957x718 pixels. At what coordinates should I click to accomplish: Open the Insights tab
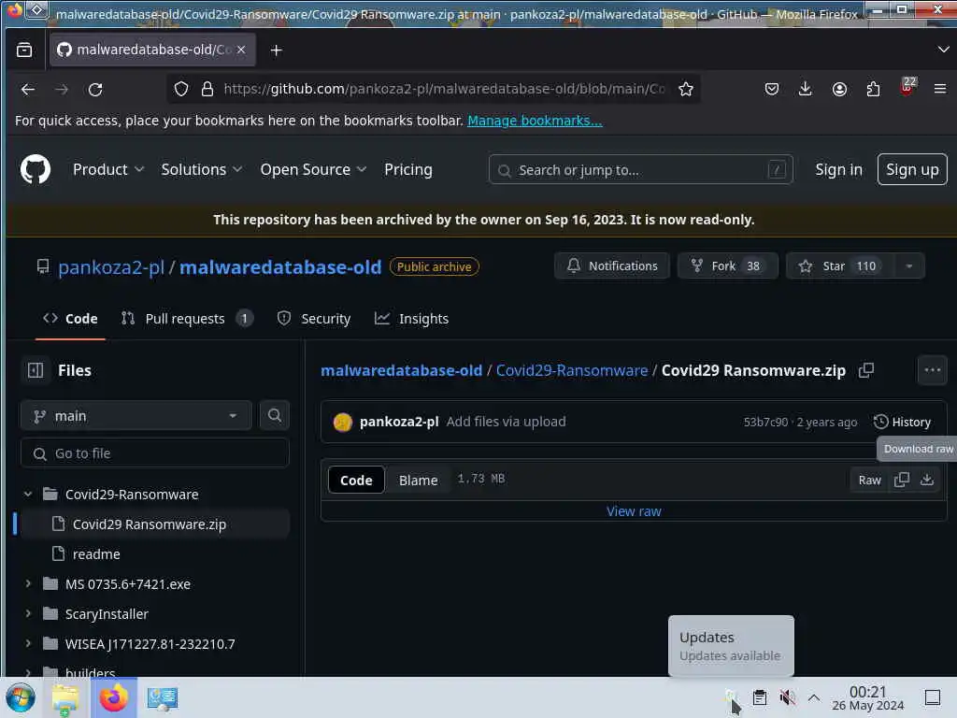(412, 318)
